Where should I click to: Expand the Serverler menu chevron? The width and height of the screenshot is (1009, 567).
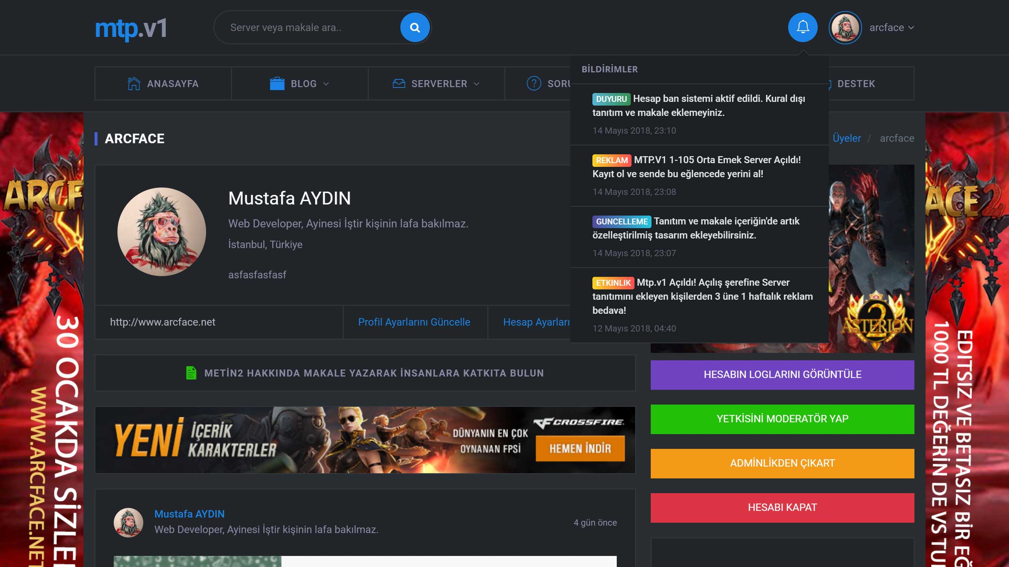pyautogui.click(x=477, y=84)
